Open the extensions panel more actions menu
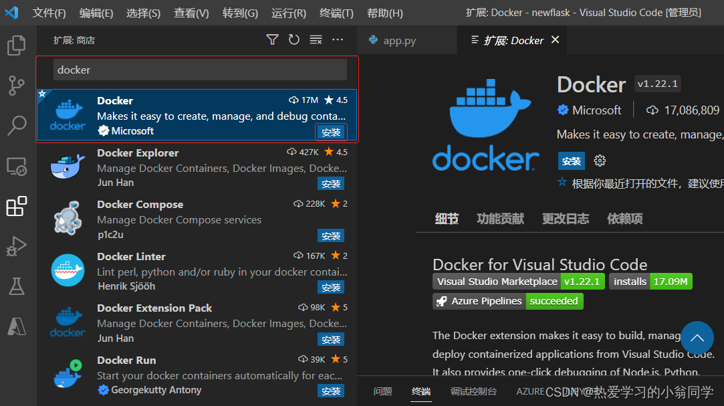 (x=338, y=39)
